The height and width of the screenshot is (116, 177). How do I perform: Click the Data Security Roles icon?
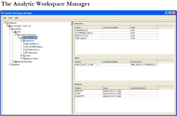coord(15,62)
